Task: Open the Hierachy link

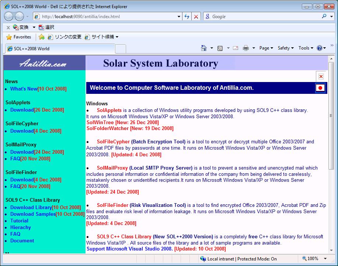Action: pos(21,228)
